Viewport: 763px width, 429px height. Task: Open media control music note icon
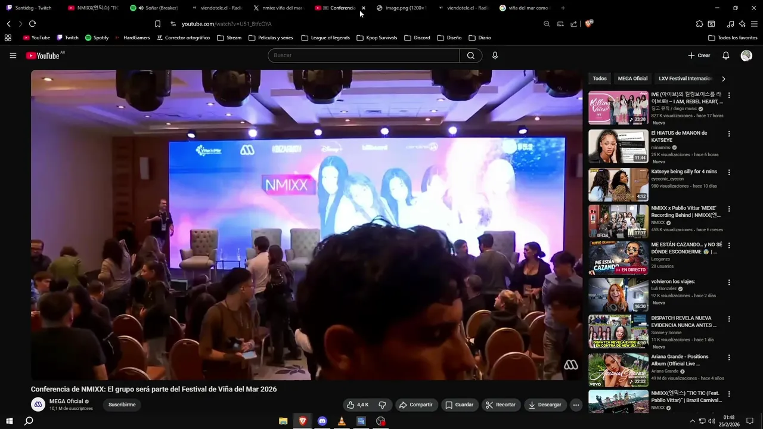[730, 24]
